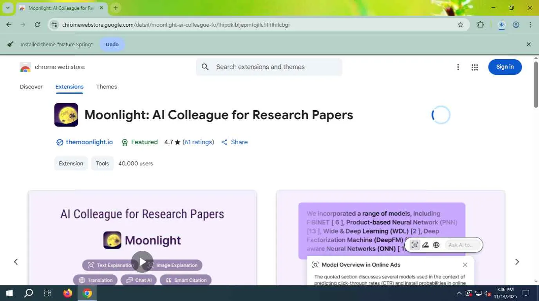Open the network status tray icon

478,293
